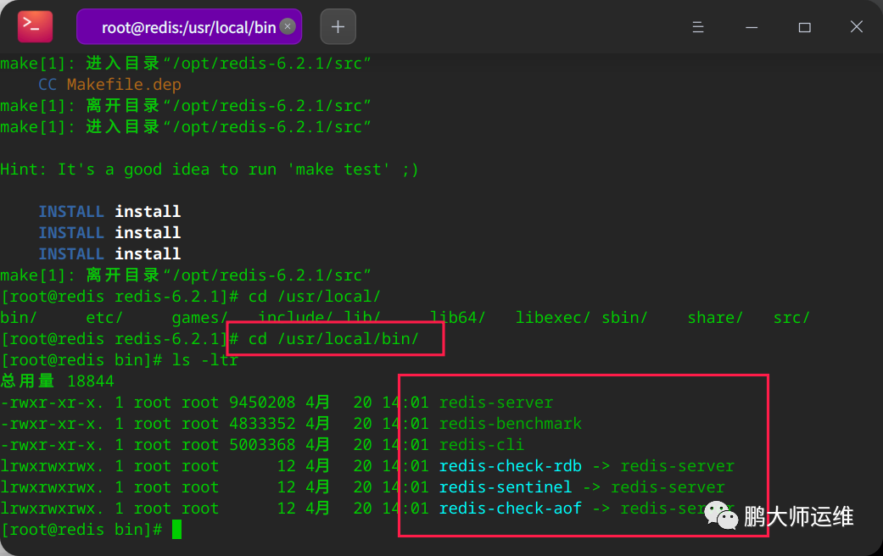Close the terminal window
This screenshot has height=556, width=883.
pos(857,26)
